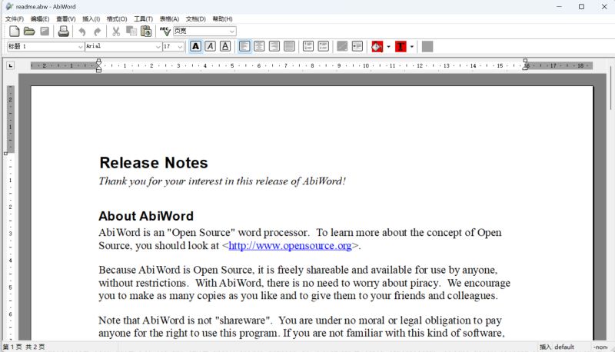Open the paragraph style dropdown 标题 1
This screenshot has height=352, width=615.
(45, 47)
